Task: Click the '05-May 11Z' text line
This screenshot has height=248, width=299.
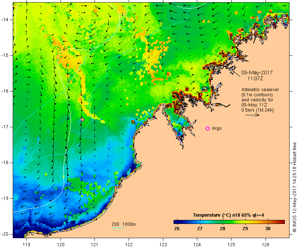Action: coord(254,105)
